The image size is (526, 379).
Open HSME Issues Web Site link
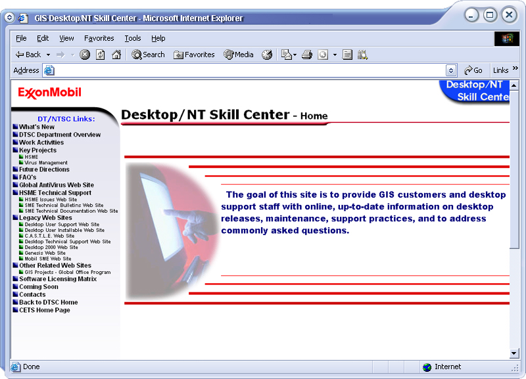click(51, 200)
